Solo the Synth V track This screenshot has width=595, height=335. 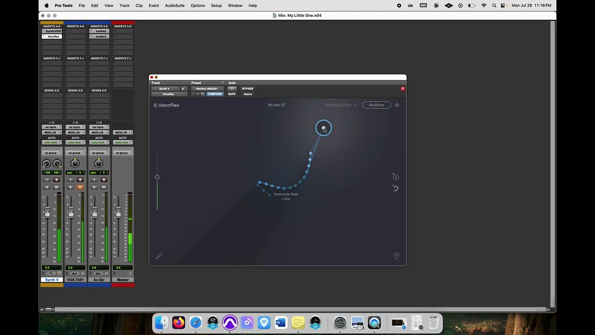click(x=46, y=187)
